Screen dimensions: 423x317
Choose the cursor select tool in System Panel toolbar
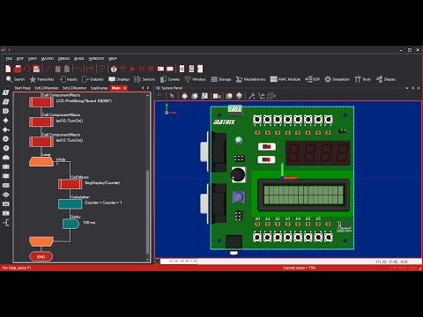coord(172,96)
